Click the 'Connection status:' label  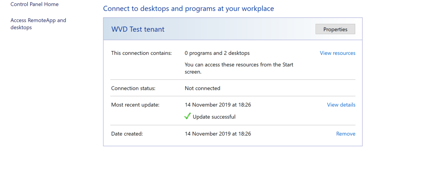133,88
